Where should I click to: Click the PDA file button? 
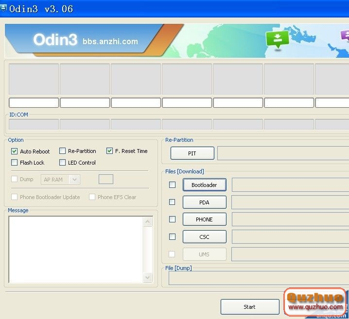(205, 202)
